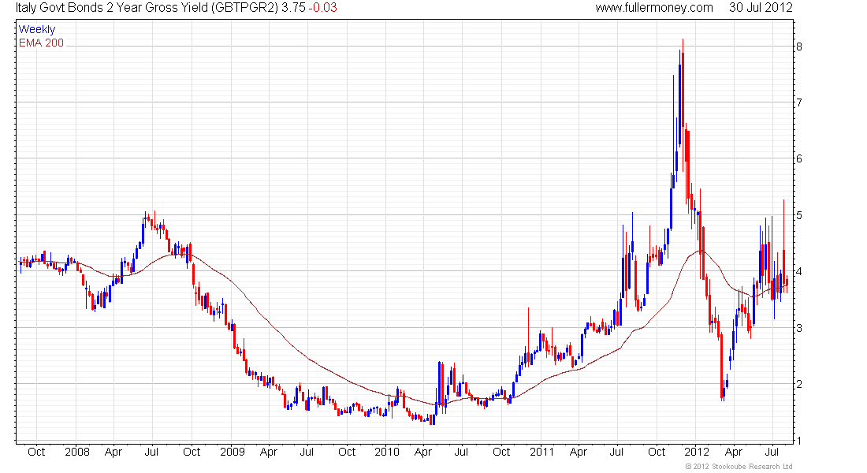Select the x-axis year label '2011'
This screenshot has width=867, height=473.
pos(541,452)
